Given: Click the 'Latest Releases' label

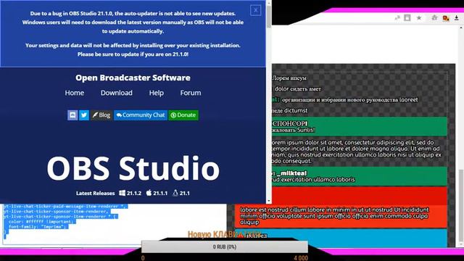Looking at the screenshot, I should click(95, 194).
